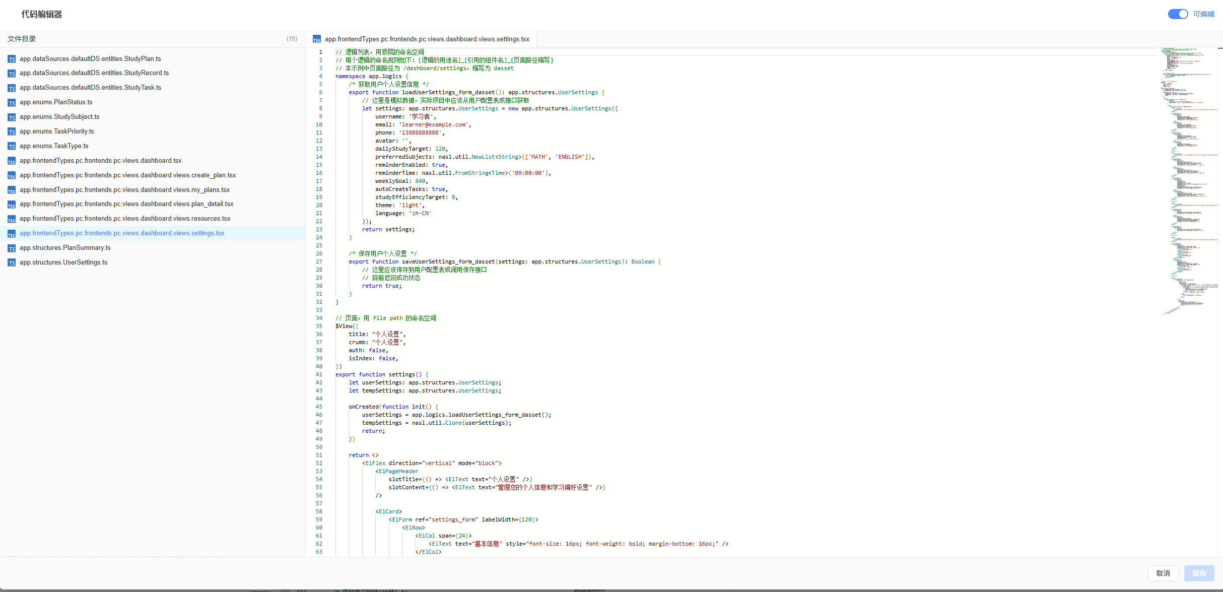
Task: Click the 取消 cancel button
Action: (x=1163, y=573)
